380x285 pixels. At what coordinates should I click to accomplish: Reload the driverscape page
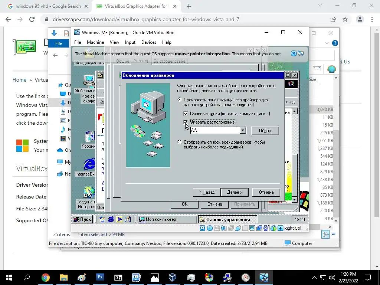(x=32, y=19)
